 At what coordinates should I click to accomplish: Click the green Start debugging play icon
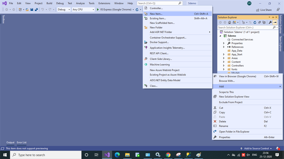pos(98,10)
